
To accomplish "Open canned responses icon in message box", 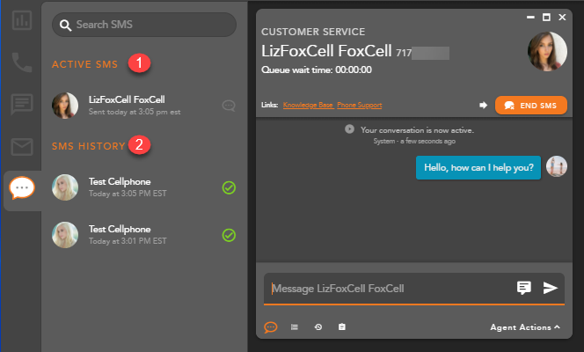I will (x=524, y=288).
